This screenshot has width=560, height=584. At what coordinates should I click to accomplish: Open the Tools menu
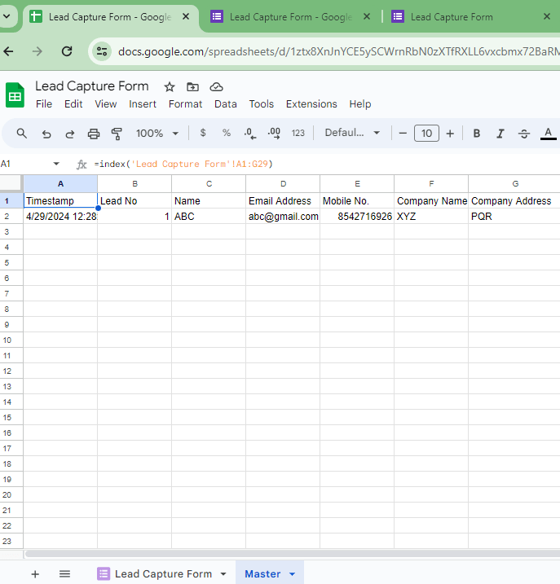coord(262,104)
